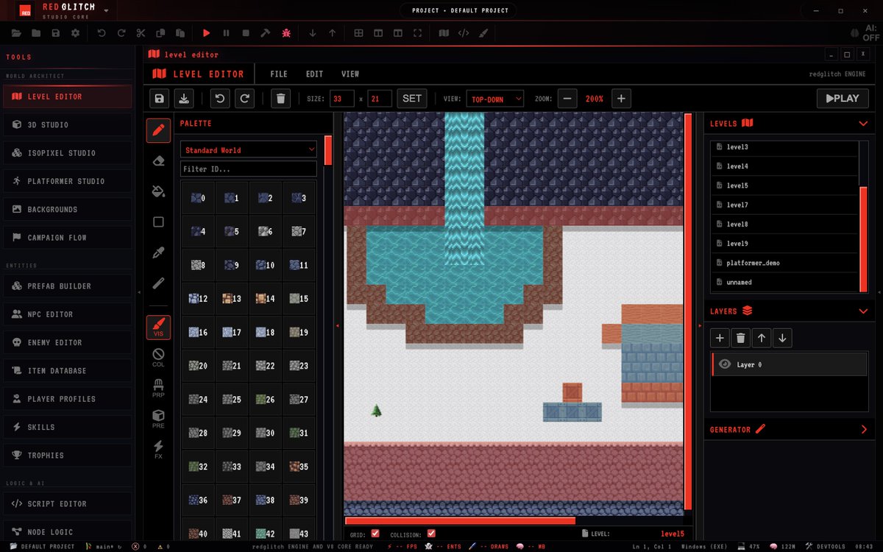Screen dimensions: 883x552
Task: Collapse the LAYERS panel
Action: coord(863,311)
